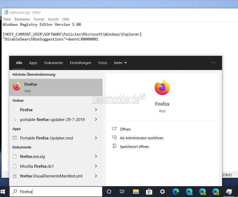Click the Firefox icon in top match
Image resolution: width=238 pixels, height=197 pixels.
17,86
